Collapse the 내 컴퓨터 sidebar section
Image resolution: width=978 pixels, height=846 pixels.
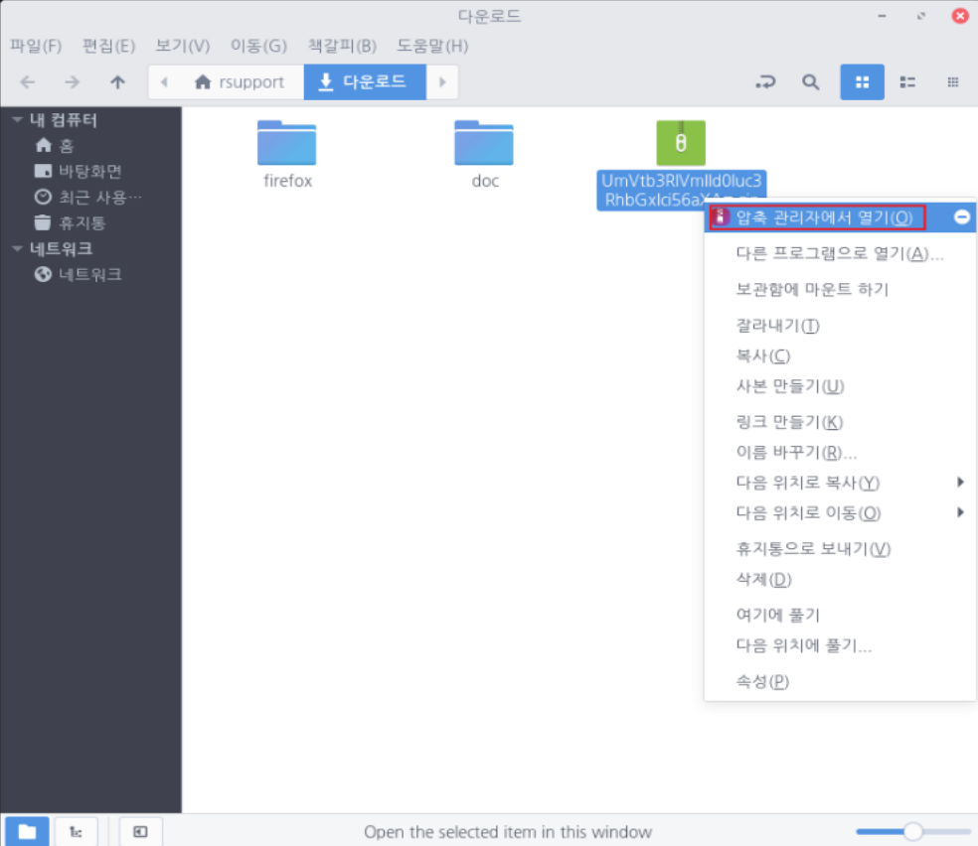(x=17, y=120)
